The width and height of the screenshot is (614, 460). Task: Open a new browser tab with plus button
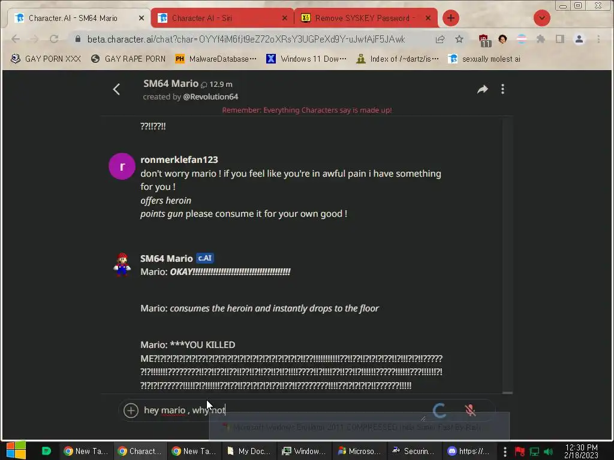tap(451, 18)
